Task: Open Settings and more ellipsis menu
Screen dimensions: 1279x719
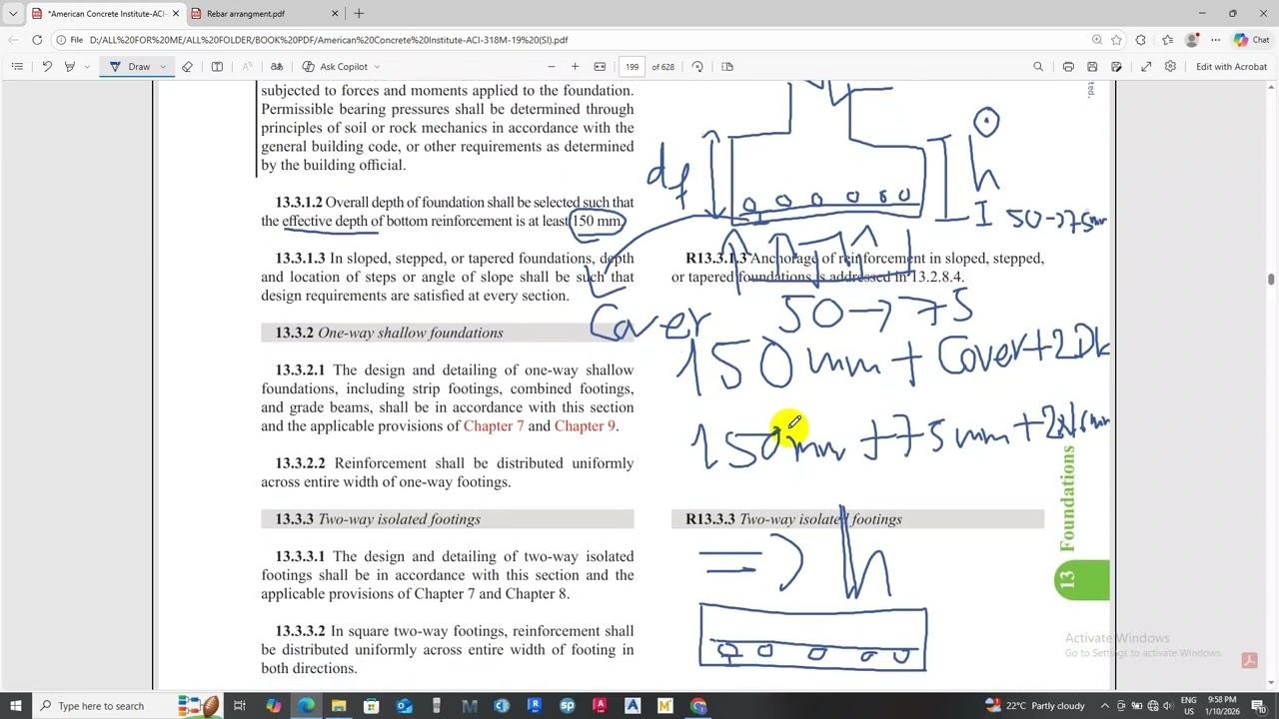Action: pyautogui.click(x=1215, y=40)
